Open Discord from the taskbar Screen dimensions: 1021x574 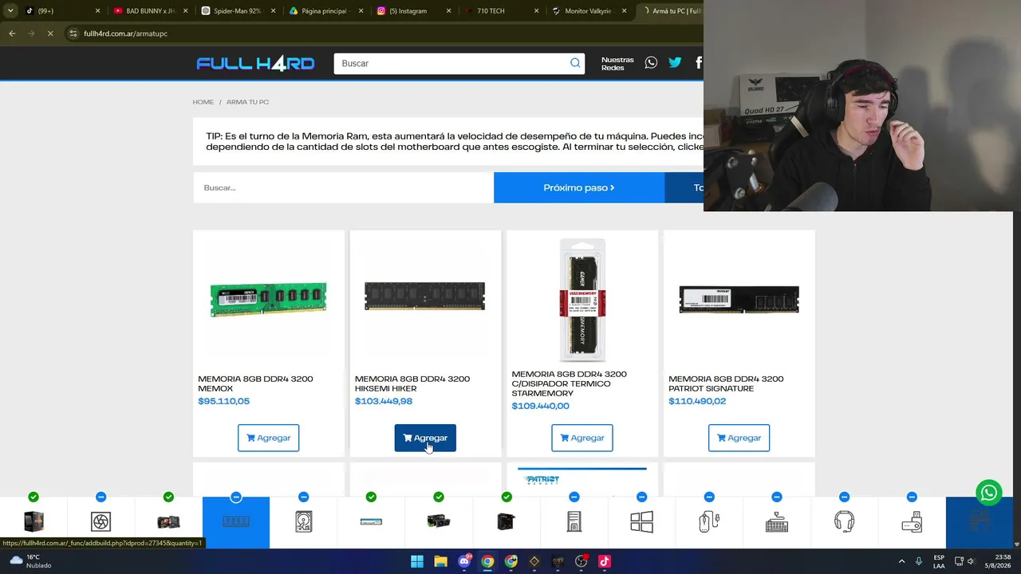[464, 561]
